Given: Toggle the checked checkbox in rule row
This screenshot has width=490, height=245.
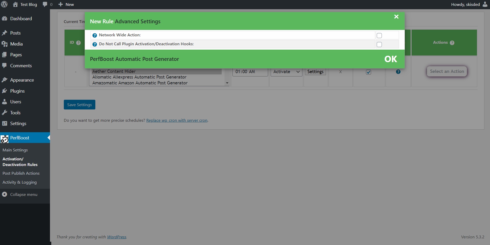Looking at the screenshot, I should tap(369, 72).
